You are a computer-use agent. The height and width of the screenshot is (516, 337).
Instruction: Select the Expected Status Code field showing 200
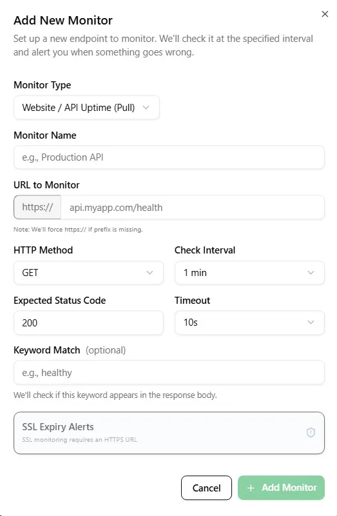click(88, 322)
